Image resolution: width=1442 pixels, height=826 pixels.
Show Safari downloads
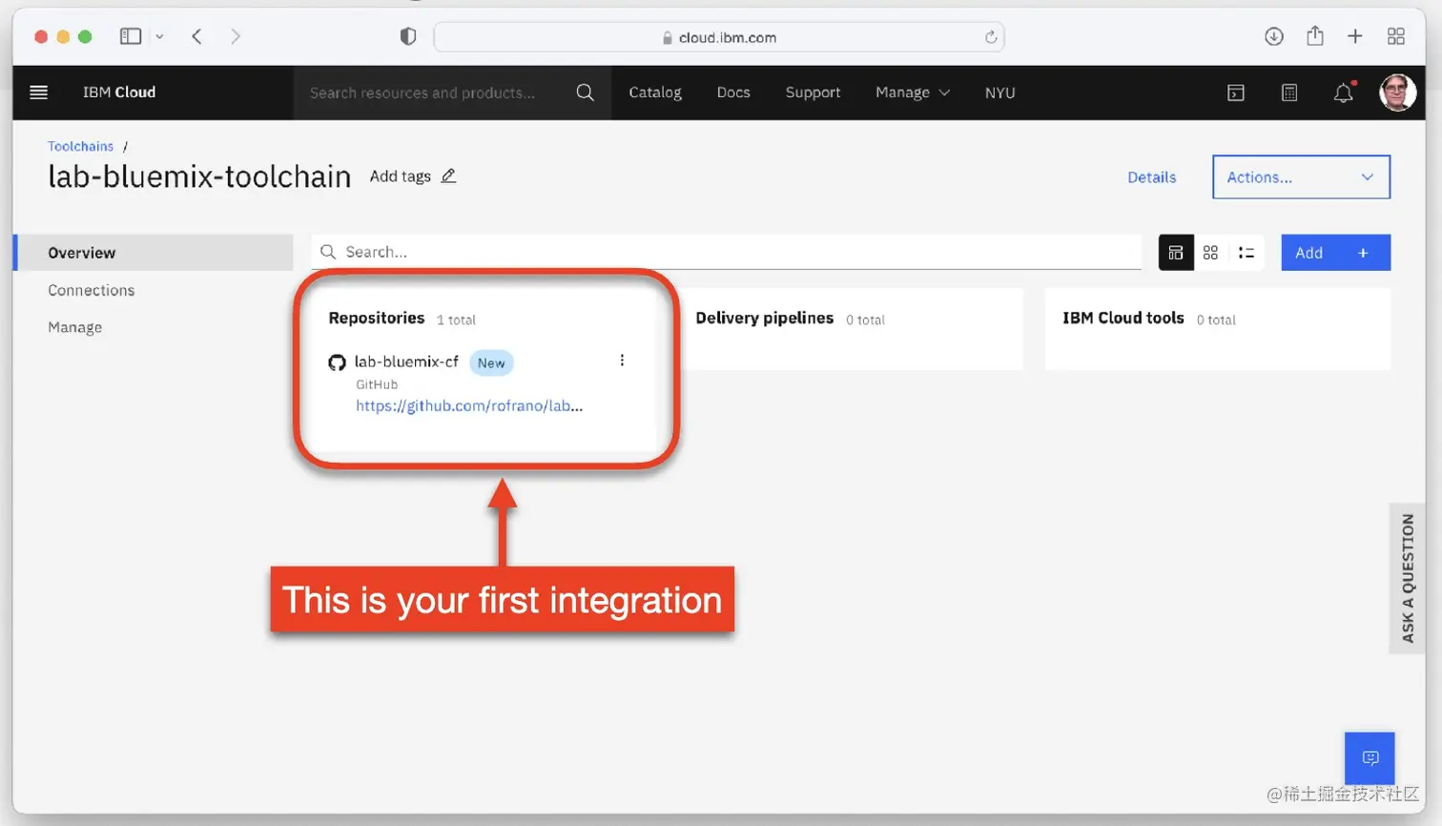pos(1274,36)
